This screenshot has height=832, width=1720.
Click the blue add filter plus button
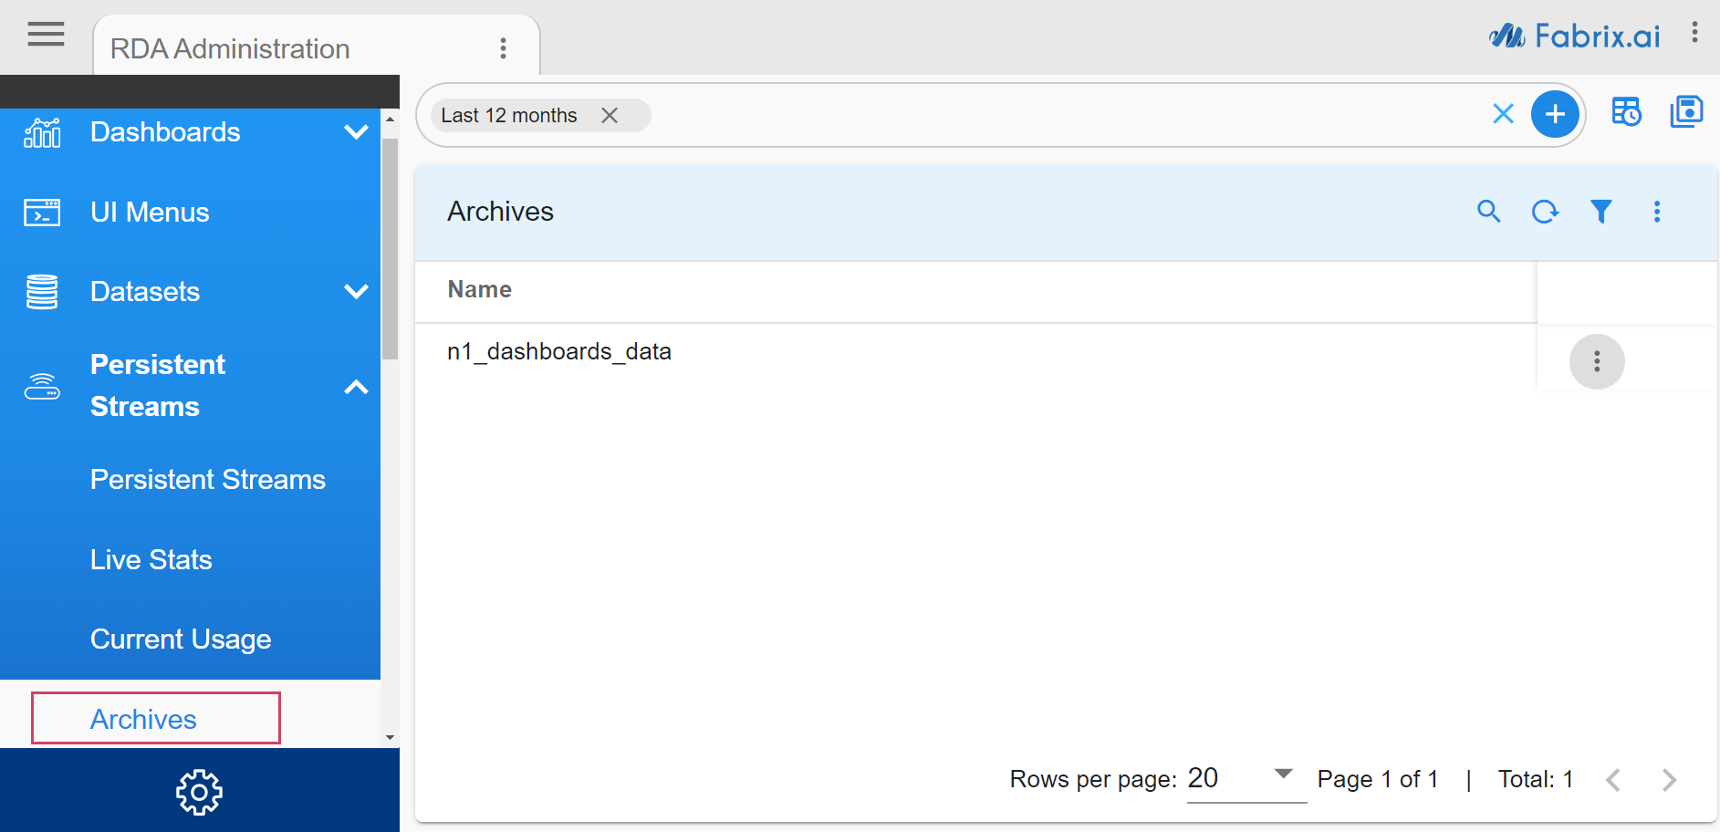coord(1555,114)
